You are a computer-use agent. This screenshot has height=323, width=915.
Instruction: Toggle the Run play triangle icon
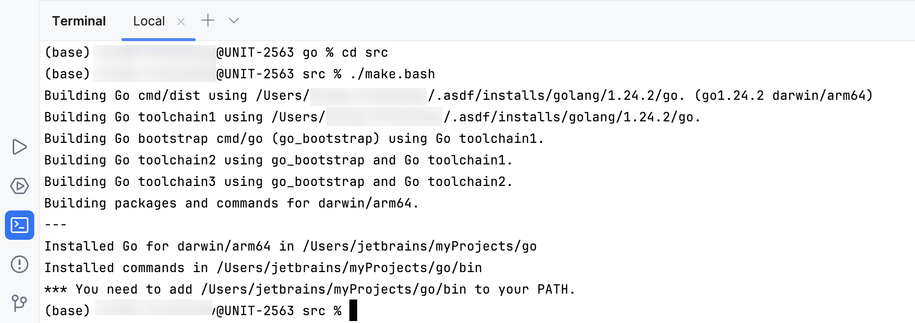[19, 146]
